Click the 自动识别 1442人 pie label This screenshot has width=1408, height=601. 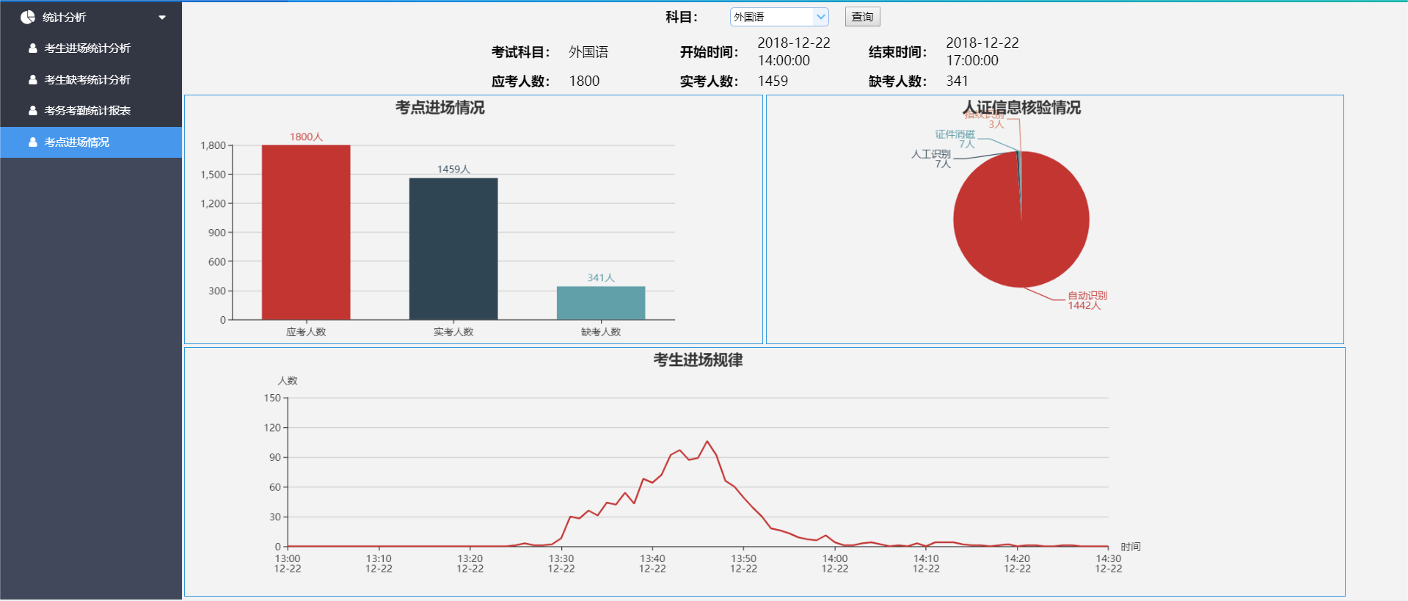click(1087, 301)
